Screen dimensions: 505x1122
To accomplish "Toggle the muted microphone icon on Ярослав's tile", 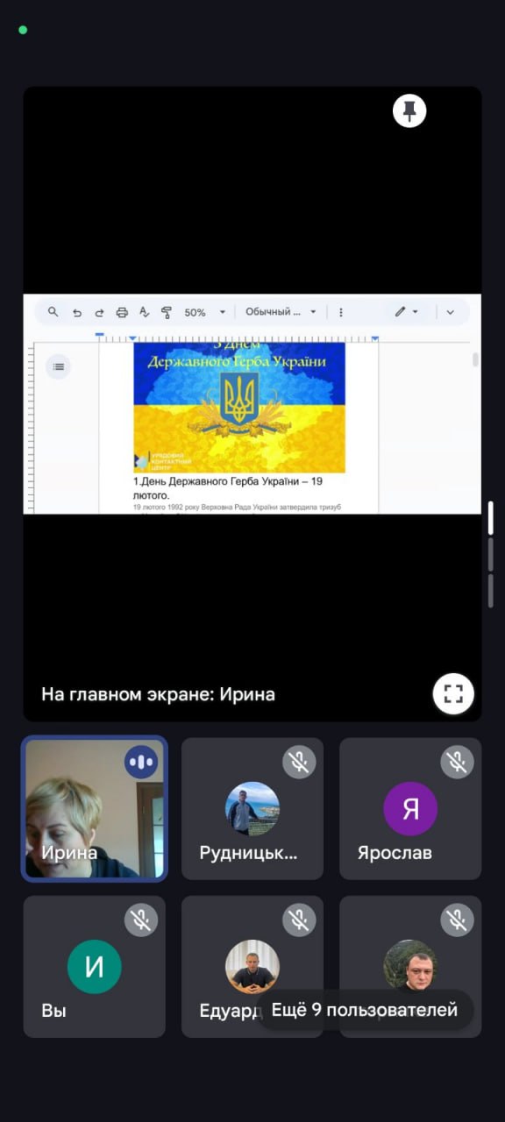I will tap(457, 763).
